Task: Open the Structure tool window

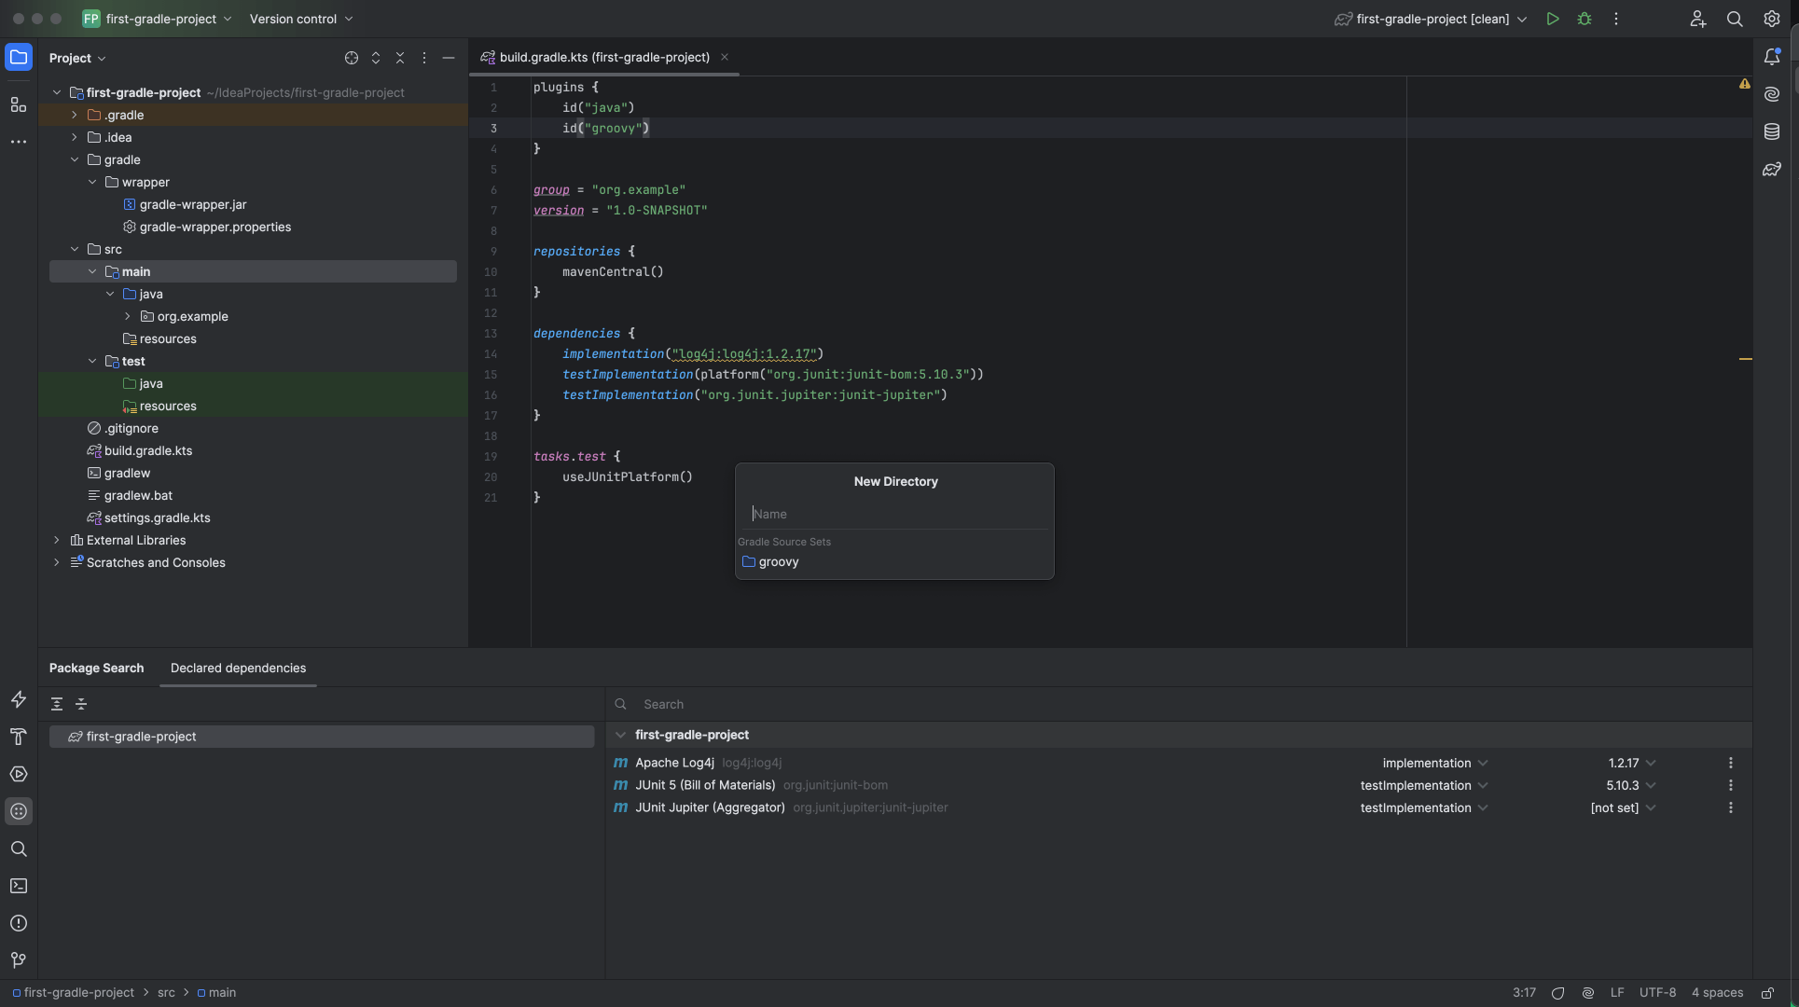Action: click(x=19, y=104)
